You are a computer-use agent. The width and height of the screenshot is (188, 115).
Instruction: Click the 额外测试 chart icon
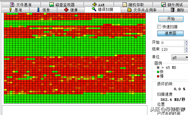point(164,5)
